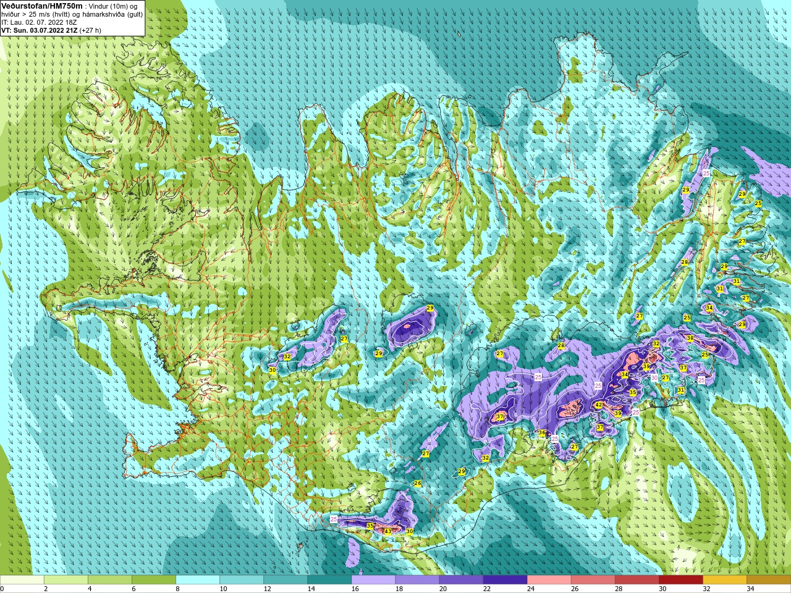Click the legend tick label 0
Screen dimensions: 791x593
(2, 589)
